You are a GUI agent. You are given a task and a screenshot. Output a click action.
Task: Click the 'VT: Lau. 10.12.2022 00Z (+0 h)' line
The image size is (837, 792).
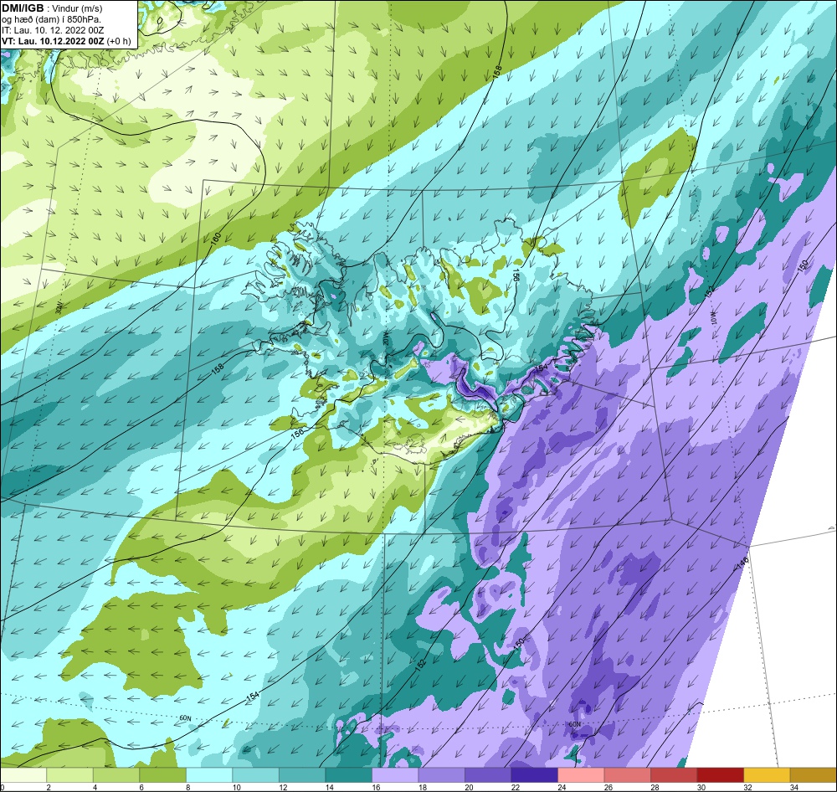(66, 41)
